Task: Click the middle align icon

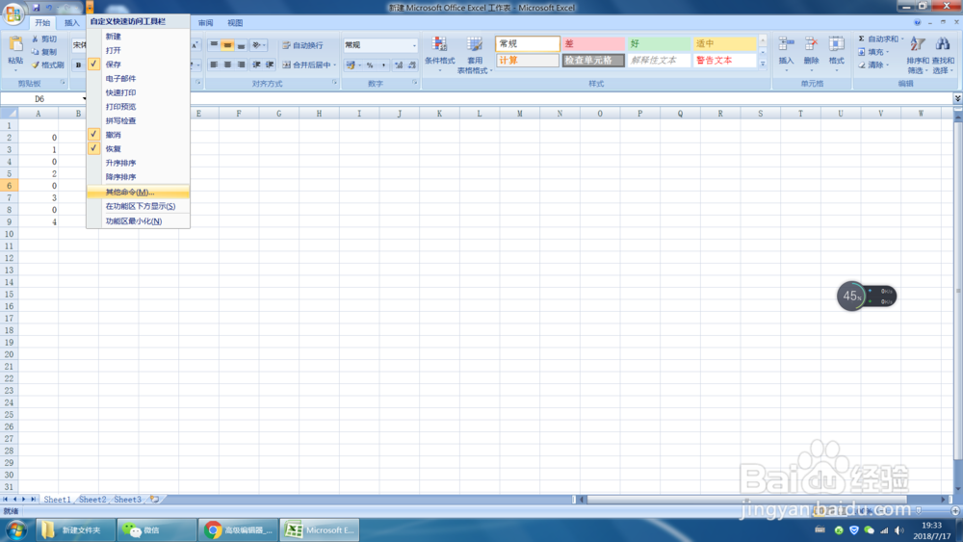Action: 227,45
